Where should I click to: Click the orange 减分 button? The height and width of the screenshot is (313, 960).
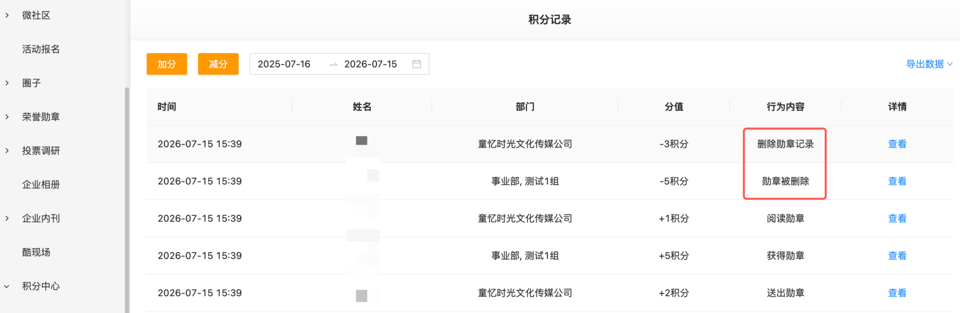pyautogui.click(x=218, y=64)
